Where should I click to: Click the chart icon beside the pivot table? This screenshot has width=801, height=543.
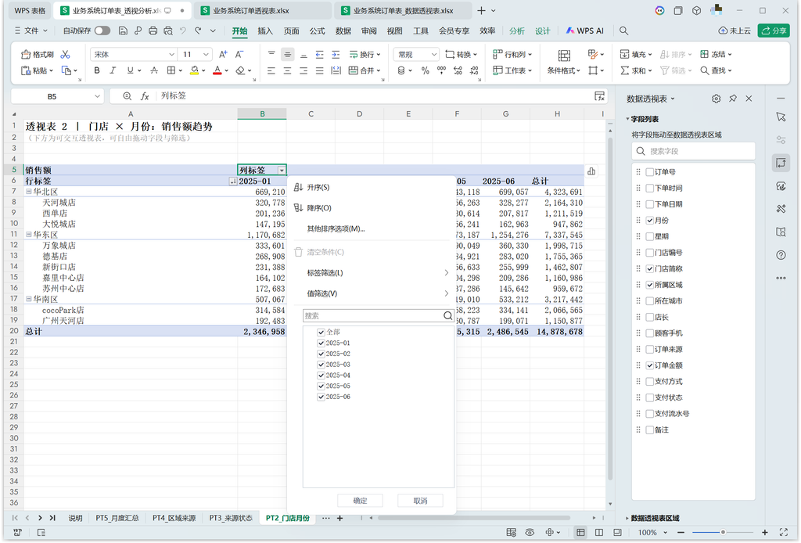click(591, 171)
